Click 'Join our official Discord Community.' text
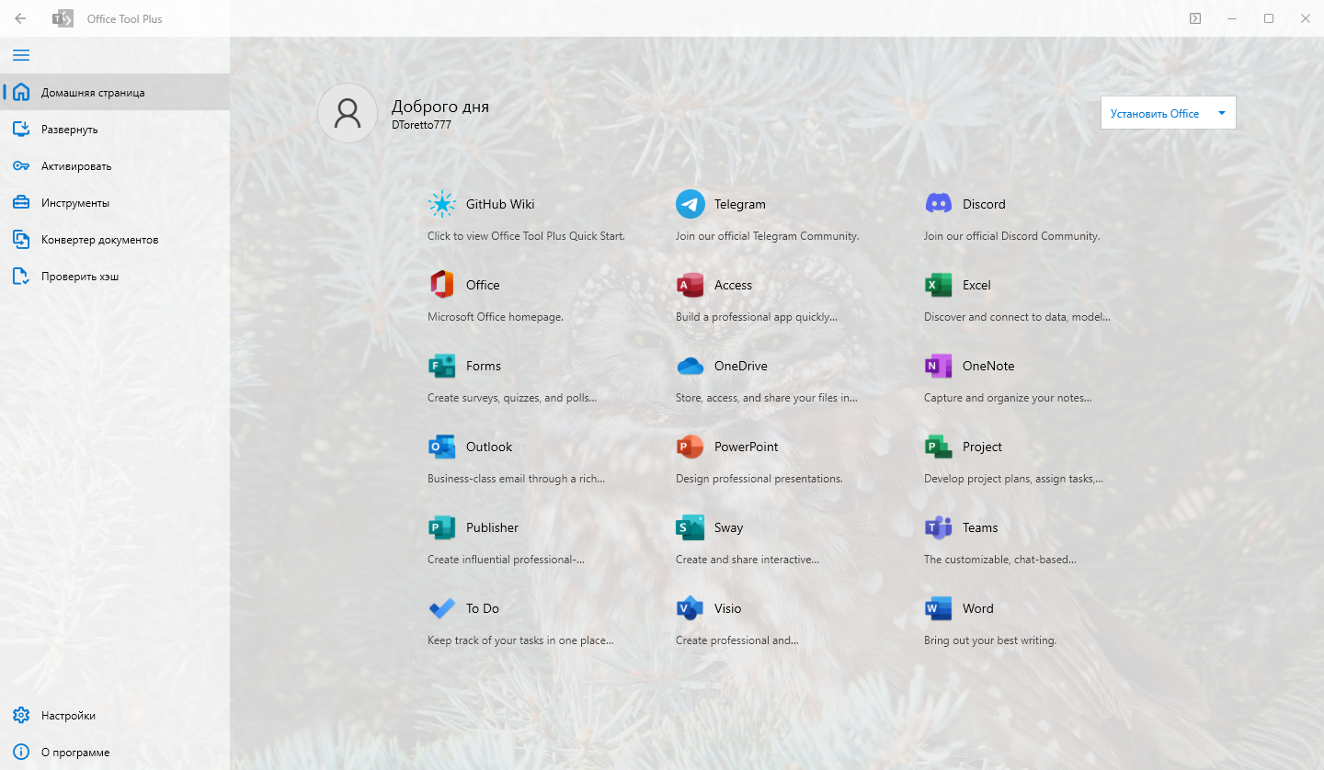The width and height of the screenshot is (1324, 770). [x=1011, y=236]
